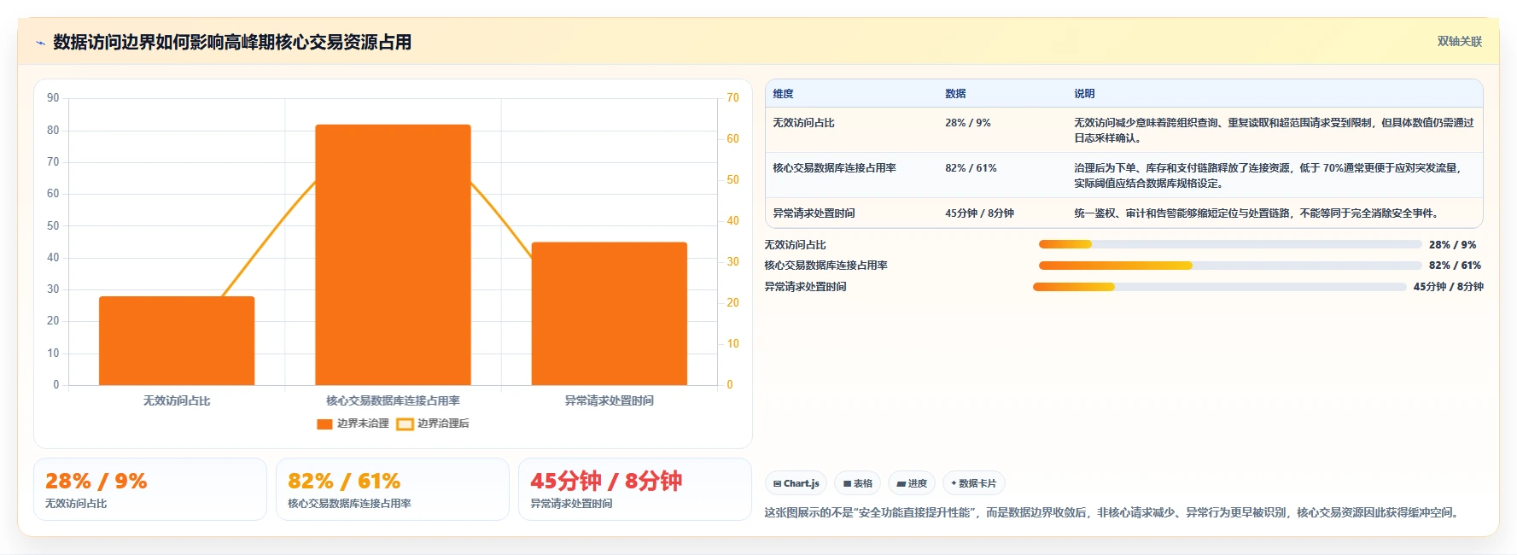Click the 无效访问占比 label beside progress bar
The width and height of the screenshot is (1517, 555).
[795, 245]
